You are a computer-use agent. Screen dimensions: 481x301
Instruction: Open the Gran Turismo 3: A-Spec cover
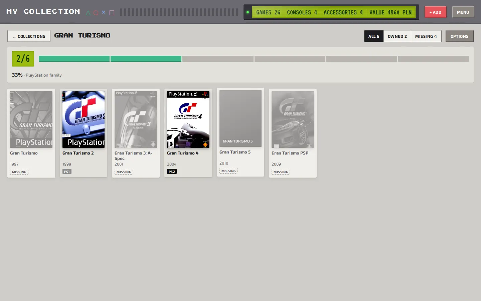(136, 119)
